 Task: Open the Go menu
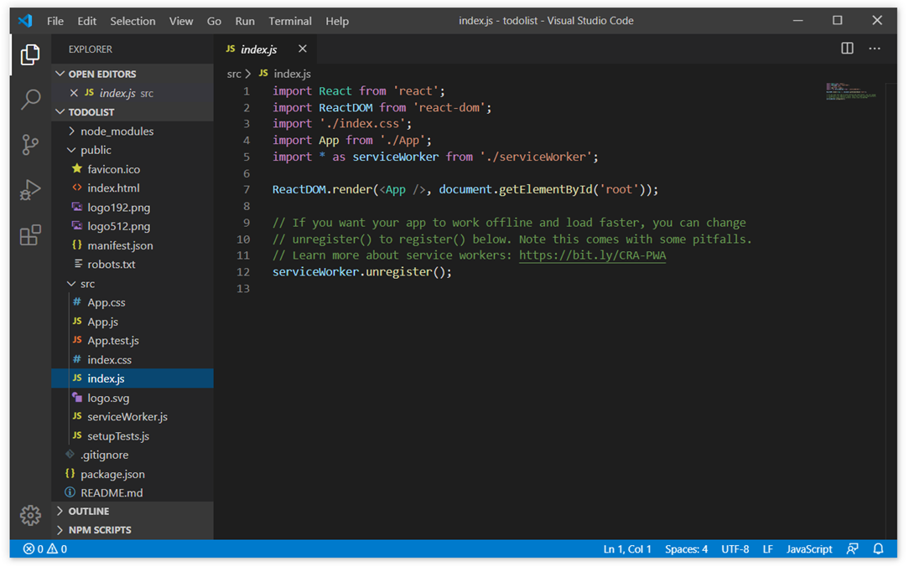click(x=214, y=21)
